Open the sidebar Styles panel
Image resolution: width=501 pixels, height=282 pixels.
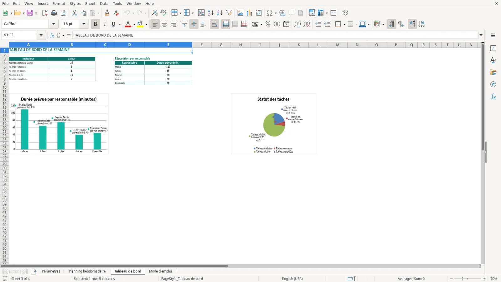coord(493,60)
